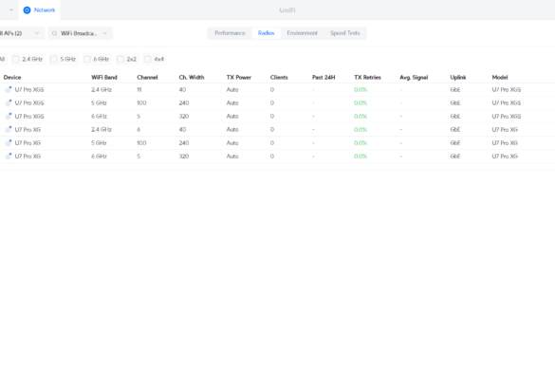Expand the WiFi Broadcast dropdown
The height and width of the screenshot is (370, 555).
coord(81,33)
